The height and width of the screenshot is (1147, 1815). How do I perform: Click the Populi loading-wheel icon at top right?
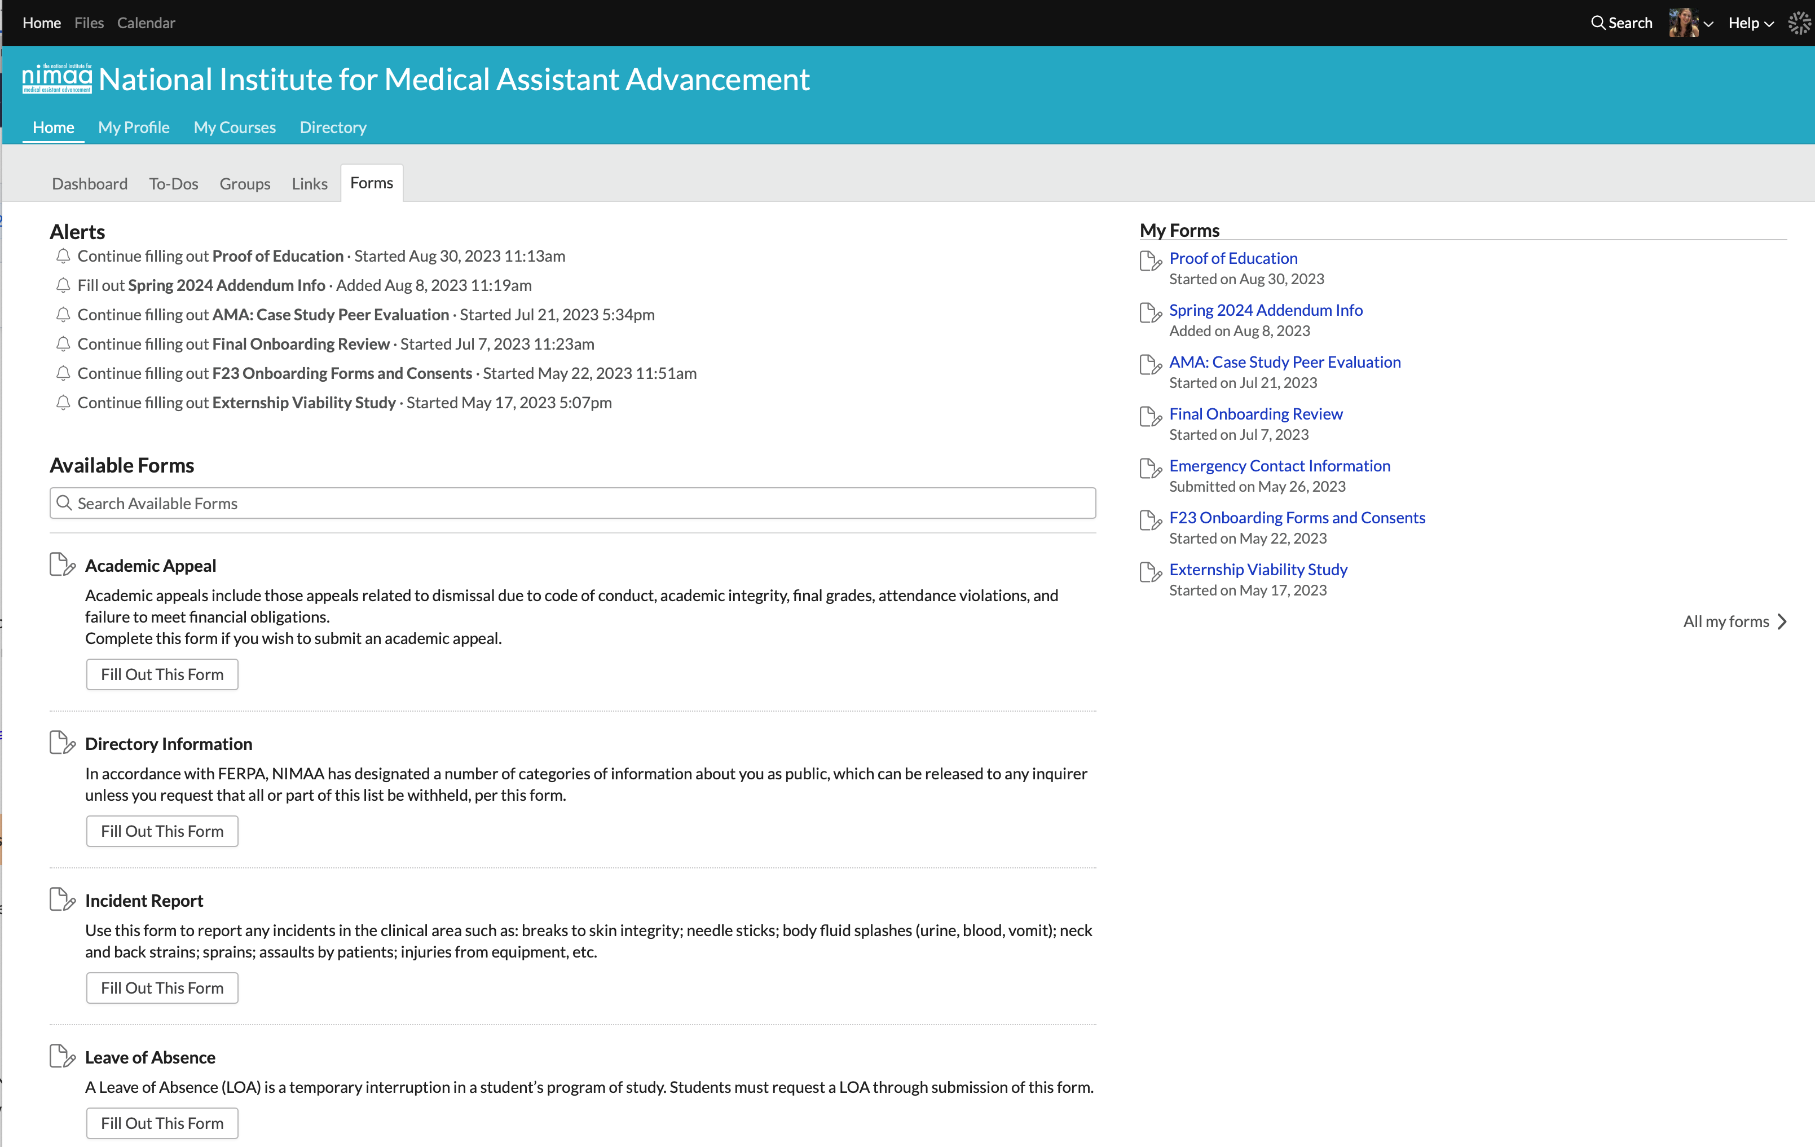(1799, 23)
